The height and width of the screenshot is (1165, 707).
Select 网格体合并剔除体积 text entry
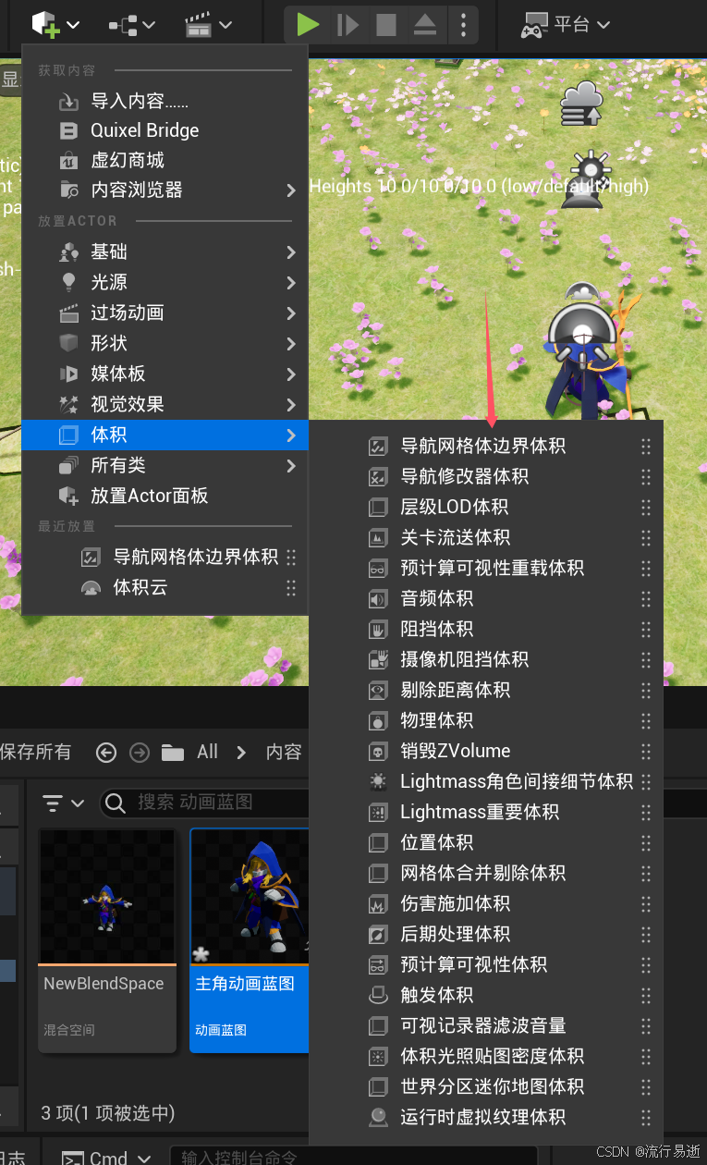[x=482, y=873]
